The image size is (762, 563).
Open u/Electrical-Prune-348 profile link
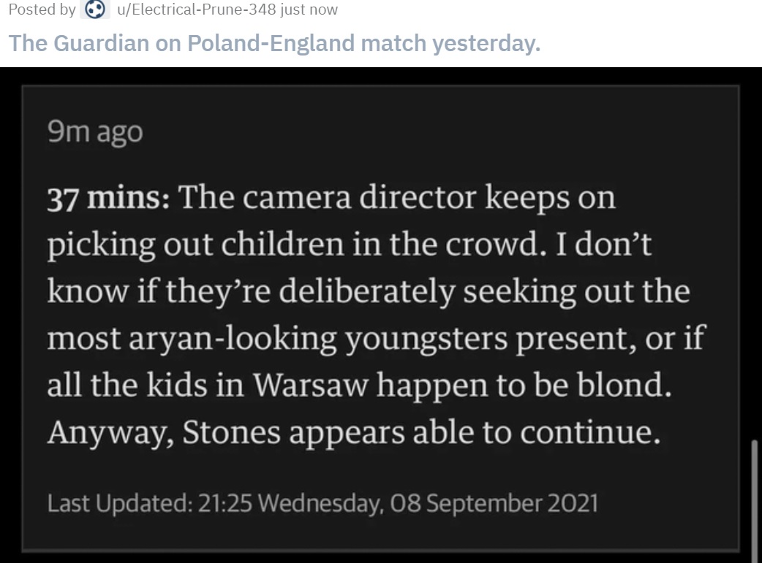[191, 9]
